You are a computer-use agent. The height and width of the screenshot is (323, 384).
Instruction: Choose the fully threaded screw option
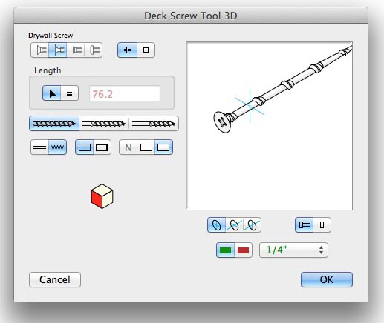[x=54, y=123]
